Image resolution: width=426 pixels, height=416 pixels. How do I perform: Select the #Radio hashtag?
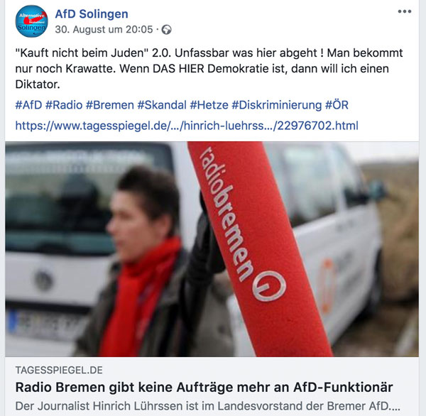pos(64,105)
